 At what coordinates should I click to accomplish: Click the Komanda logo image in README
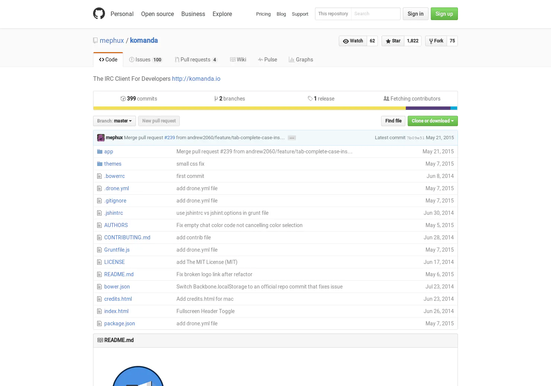click(x=138, y=376)
